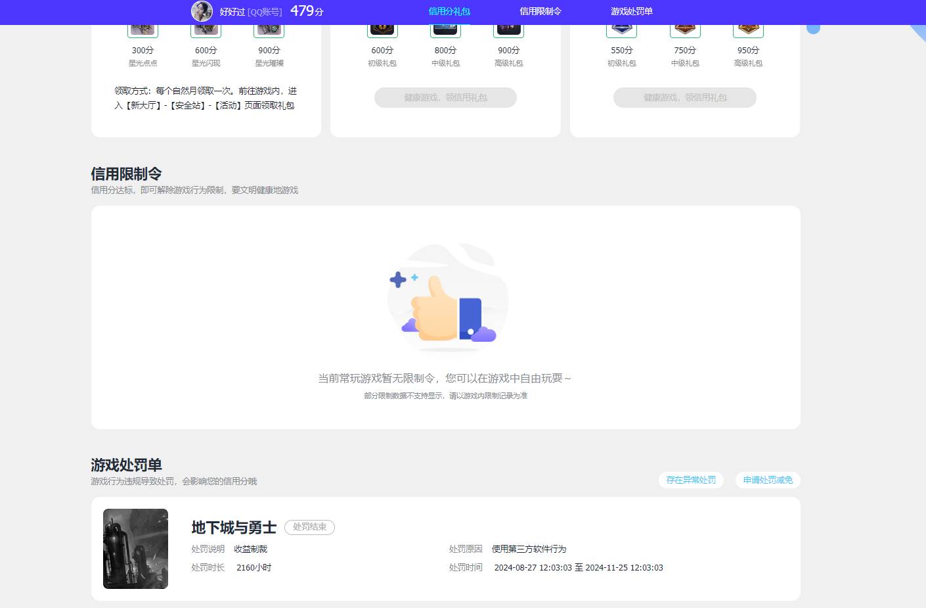Open the 950分 高级礼包 badge icon
The image size is (926, 608).
pos(747,26)
